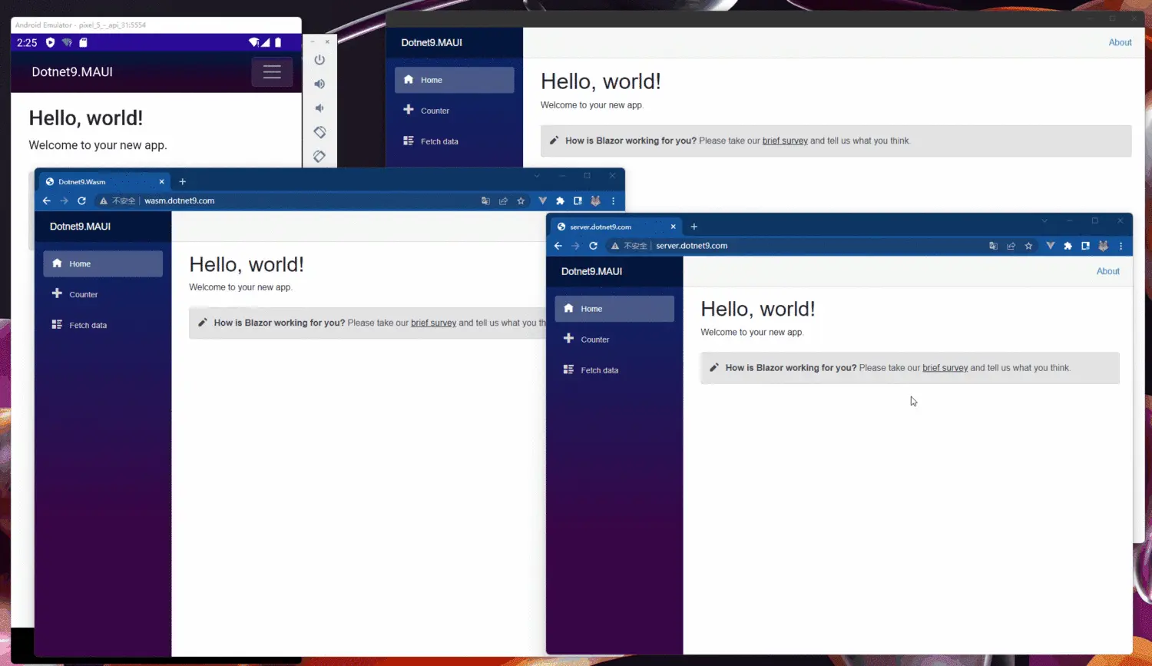Open Counter in server.dotnet9.com sidebar

(594, 340)
